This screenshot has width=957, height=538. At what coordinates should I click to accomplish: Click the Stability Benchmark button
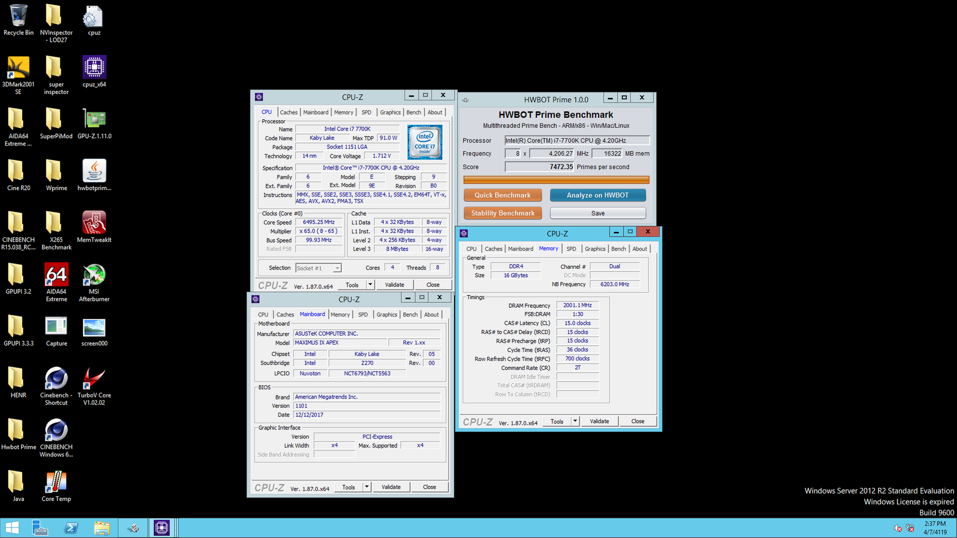[502, 213]
